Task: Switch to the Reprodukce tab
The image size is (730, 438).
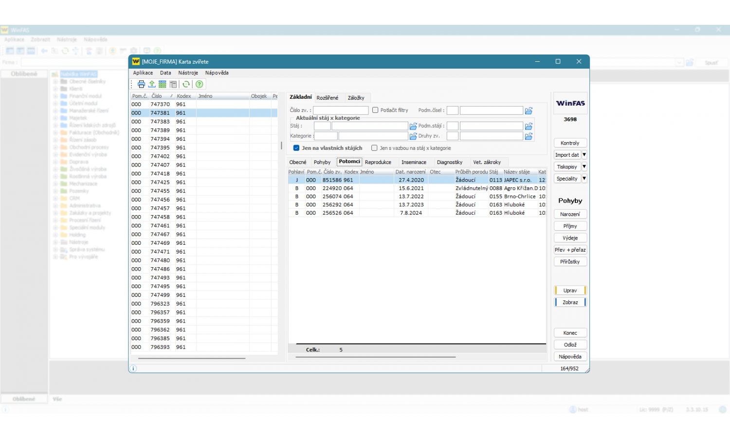Action: (x=378, y=163)
